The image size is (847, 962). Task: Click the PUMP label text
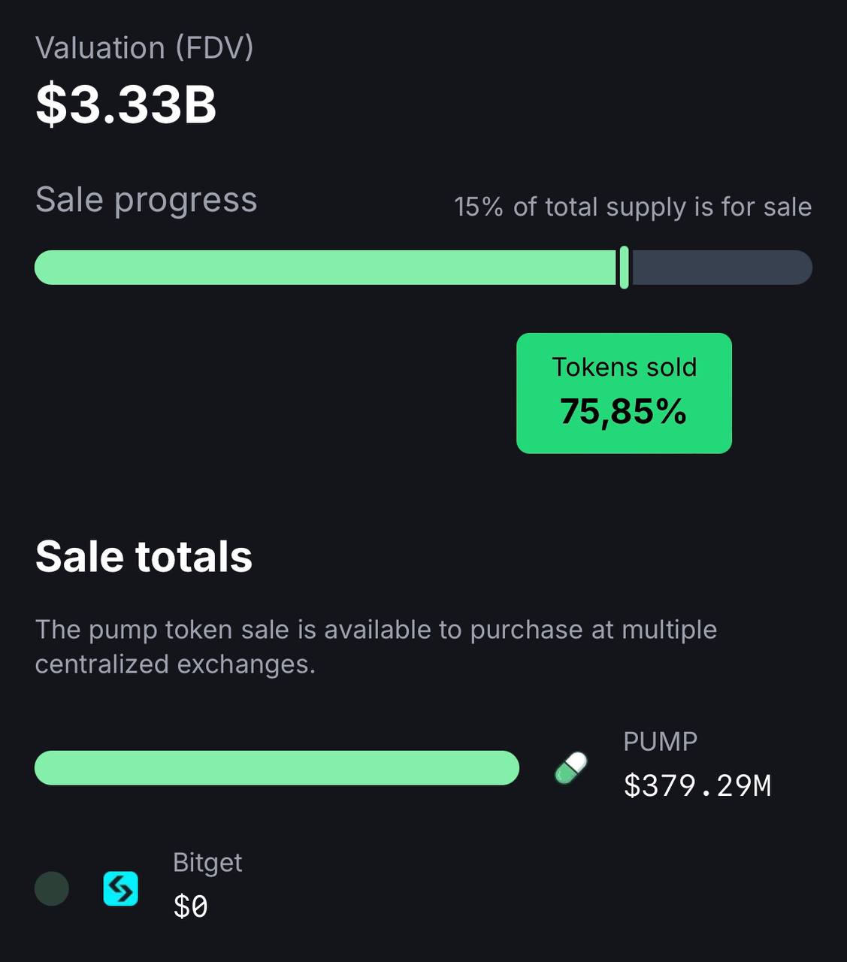pyautogui.click(x=661, y=742)
